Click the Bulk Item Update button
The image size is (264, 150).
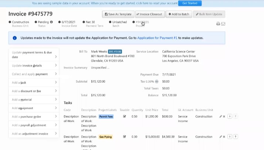click(209, 14)
